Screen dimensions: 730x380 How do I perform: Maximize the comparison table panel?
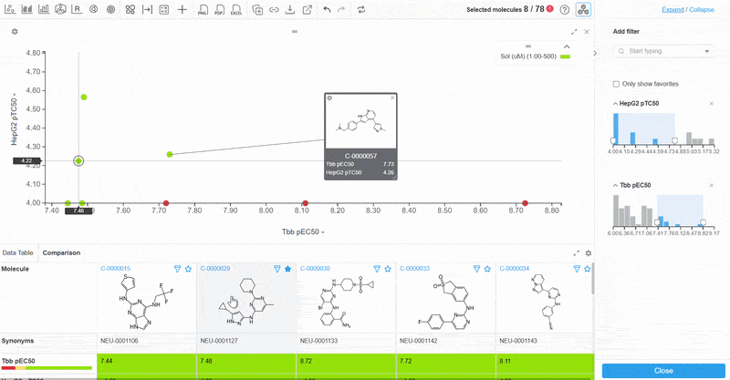point(577,253)
